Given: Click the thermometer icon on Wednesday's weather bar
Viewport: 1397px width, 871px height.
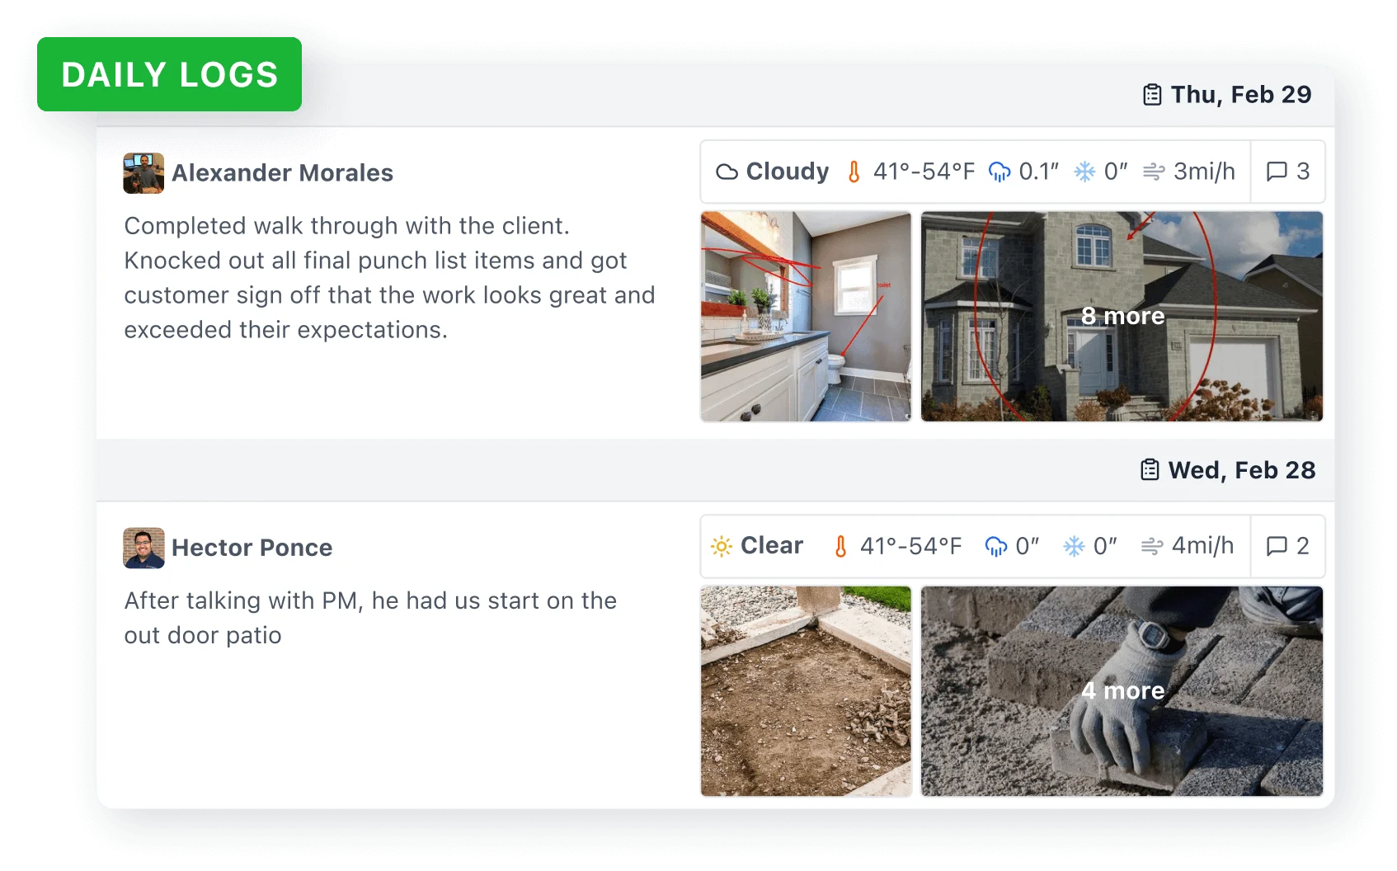Looking at the screenshot, I should tap(840, 546).
